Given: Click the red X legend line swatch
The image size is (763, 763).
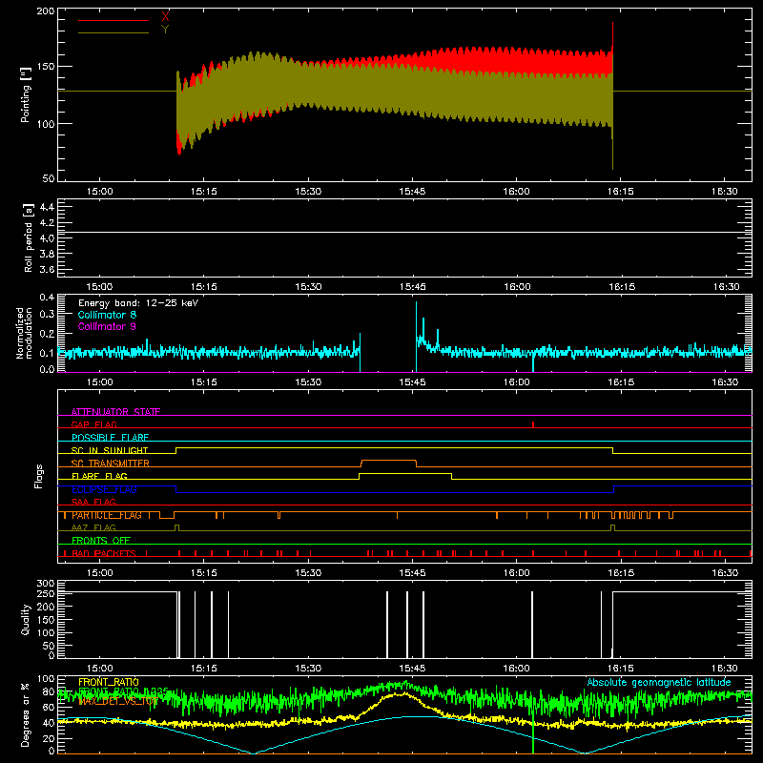Looking at the screenshot, I should tap(113, 20).
